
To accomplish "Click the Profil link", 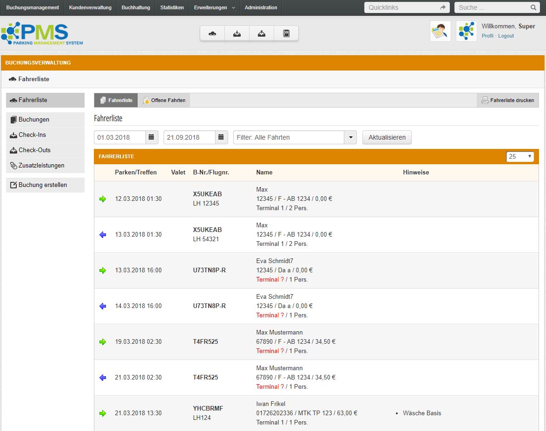I will (x=487, y=36).
